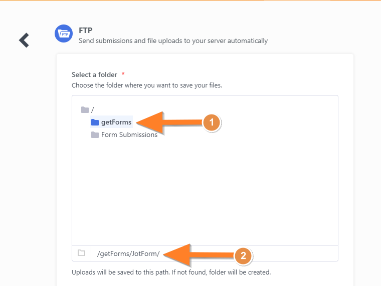Click the "Choose the folder" instruction text
Screen dimensions: 381x286
coord(147,85)
